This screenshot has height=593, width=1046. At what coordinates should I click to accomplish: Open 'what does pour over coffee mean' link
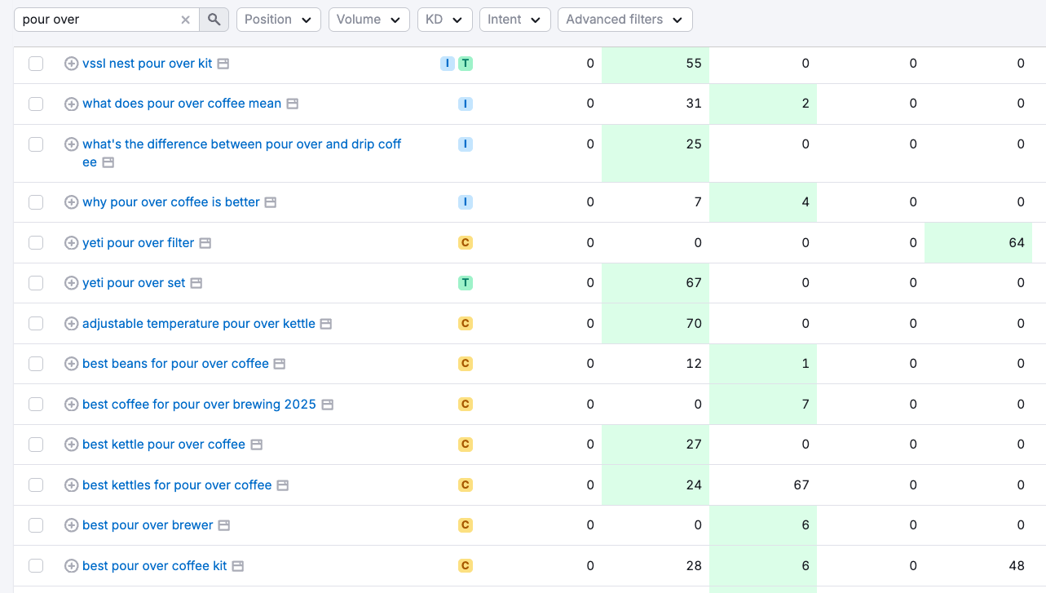181,104
